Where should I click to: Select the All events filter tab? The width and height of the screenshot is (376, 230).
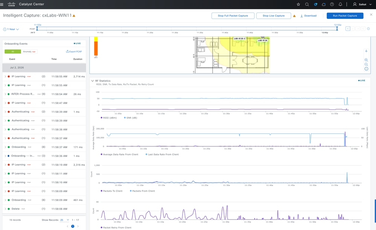click(x=13, y=52)
